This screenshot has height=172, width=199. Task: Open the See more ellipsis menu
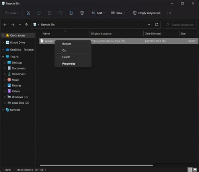click(x=169, y=13)
